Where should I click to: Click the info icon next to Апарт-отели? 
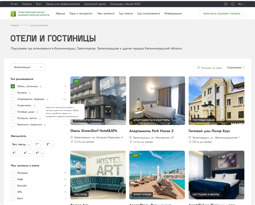coord(34,106)
